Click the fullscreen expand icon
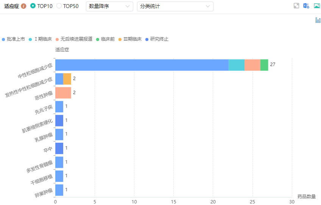 click(296, 6)
